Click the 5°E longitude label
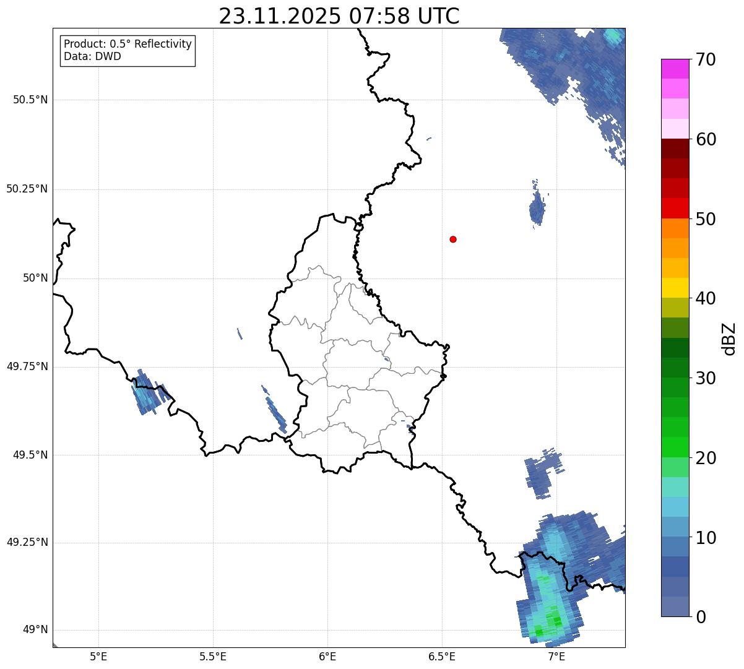The height and width of the screenshot is (669, 744). [98, 656]
